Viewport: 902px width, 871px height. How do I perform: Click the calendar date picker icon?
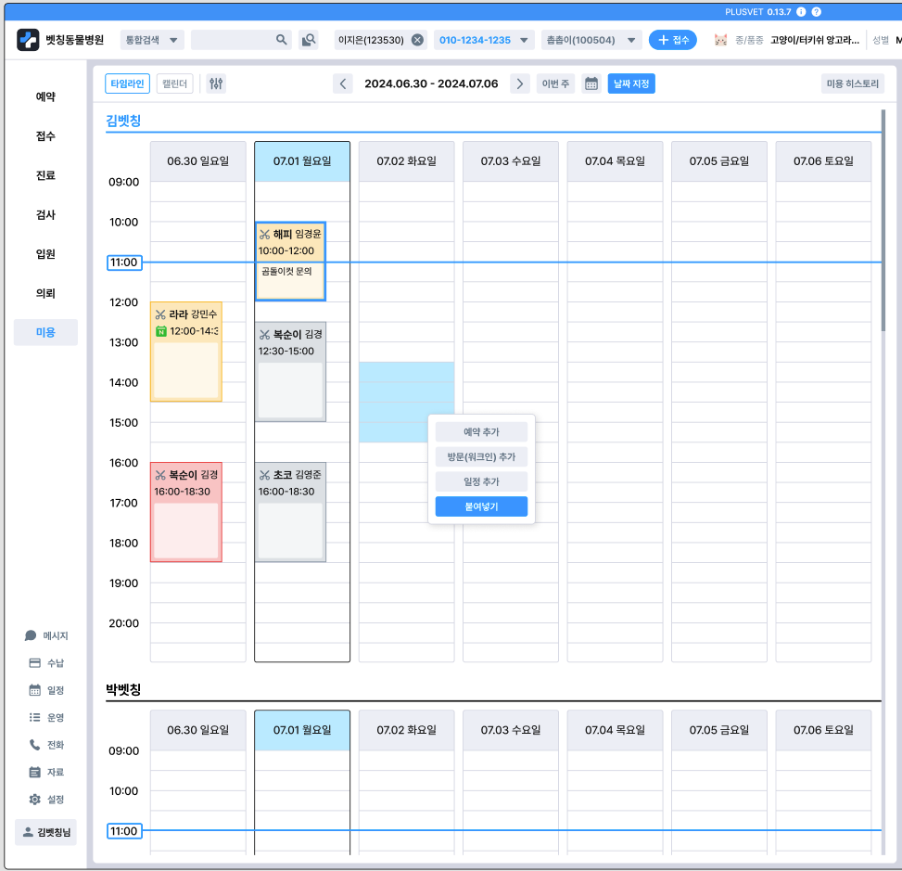[591, 84]
